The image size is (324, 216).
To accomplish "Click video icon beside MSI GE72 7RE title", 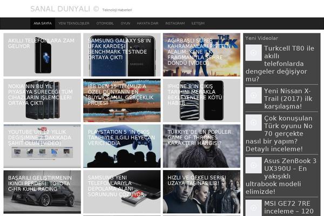I will [x=254, y=208].
